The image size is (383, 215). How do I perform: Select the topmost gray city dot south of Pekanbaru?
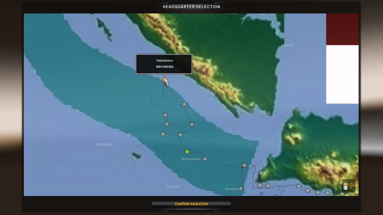[184, 104]
